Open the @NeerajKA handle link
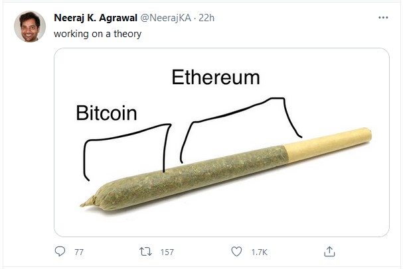The width and height of the screenshot is (403, 269). point(166,18)
